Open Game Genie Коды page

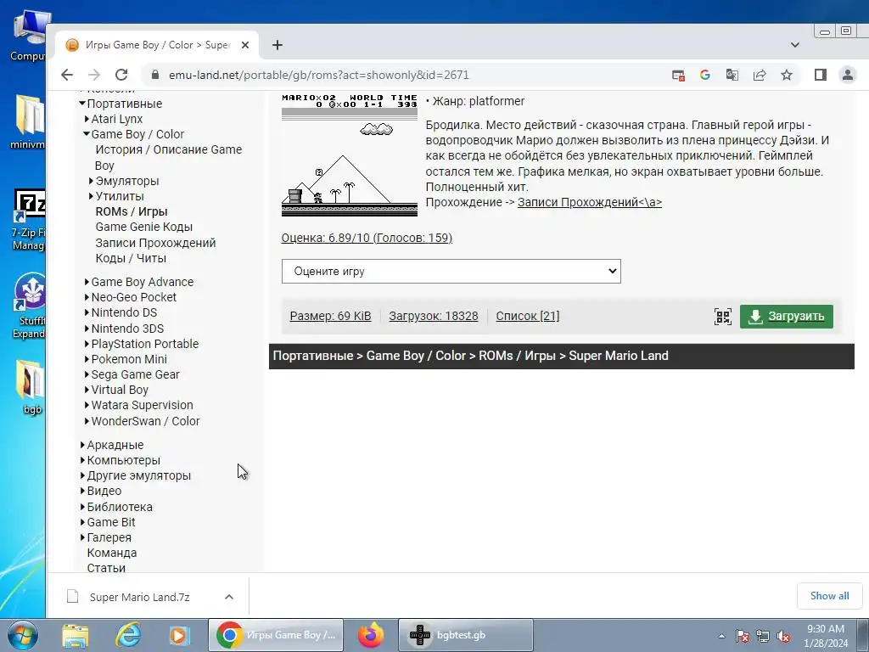(144, 227)
